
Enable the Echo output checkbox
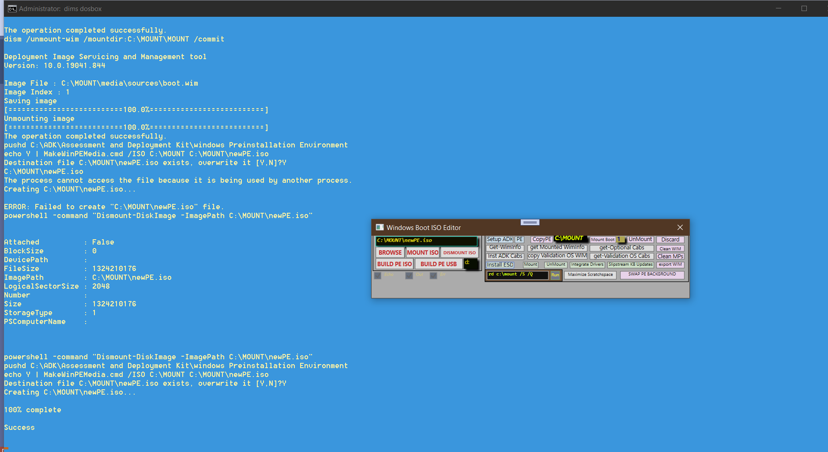point(377,275)
